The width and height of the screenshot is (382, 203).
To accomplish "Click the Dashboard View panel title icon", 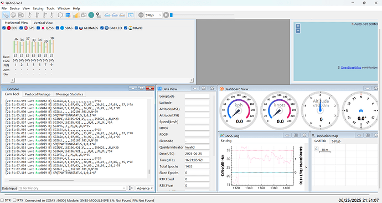I will coord(221,89).
